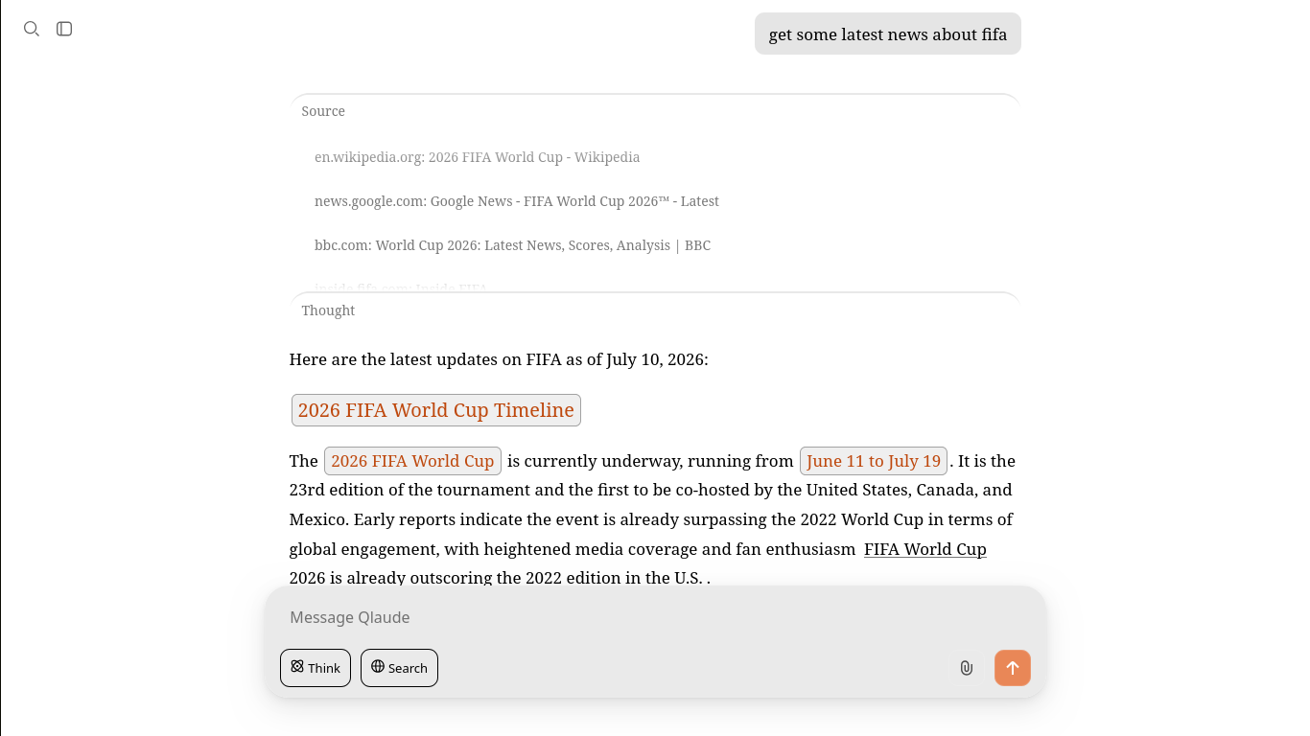The image size is (1310, 736).
Task: Open the bbc.com World Cup source
Action: tap(512, 245)
